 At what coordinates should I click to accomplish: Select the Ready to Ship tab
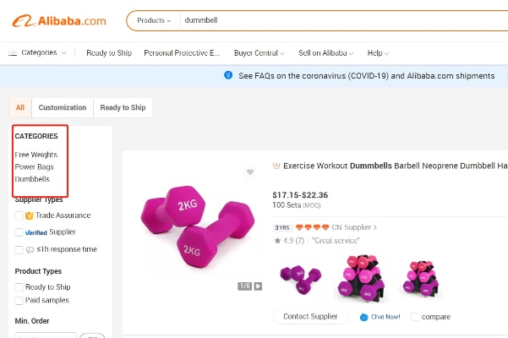pyautogui.click(x=123, y=107)
